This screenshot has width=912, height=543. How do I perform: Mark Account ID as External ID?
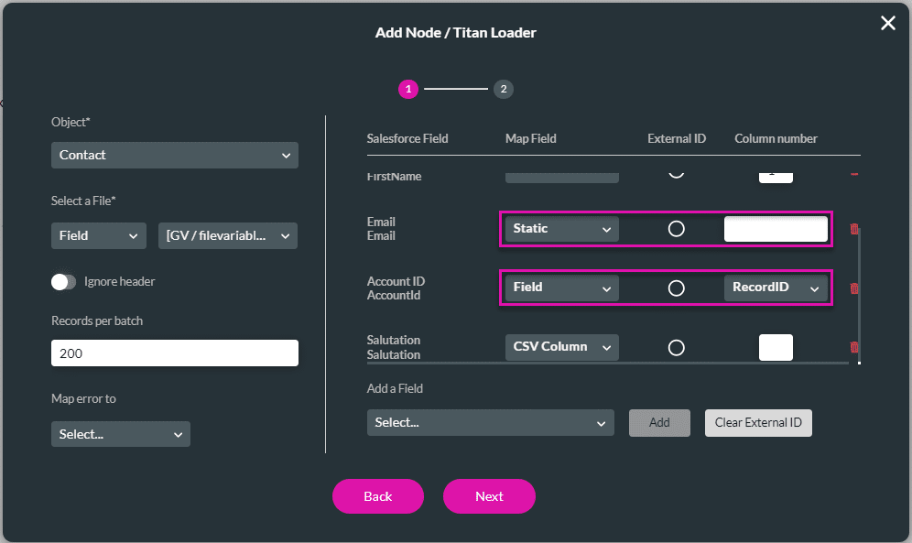point(676,288)
